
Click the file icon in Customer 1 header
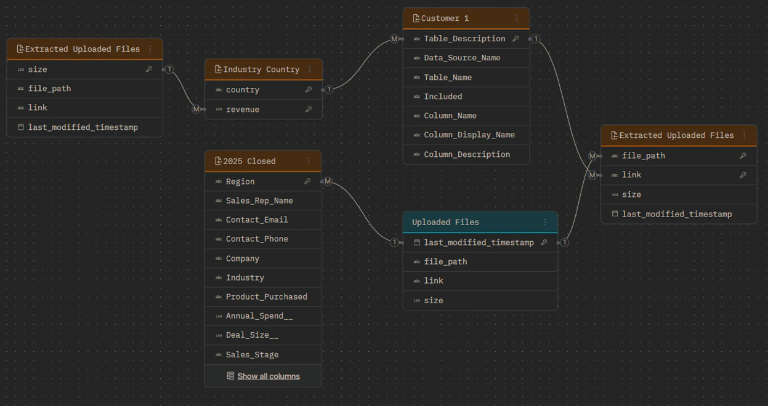[x=416, y=18]
